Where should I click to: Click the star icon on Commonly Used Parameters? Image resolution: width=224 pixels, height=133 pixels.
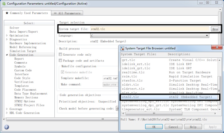click(7, 13)
